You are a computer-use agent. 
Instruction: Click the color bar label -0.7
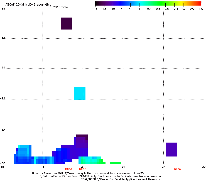[x=148, y=9]
